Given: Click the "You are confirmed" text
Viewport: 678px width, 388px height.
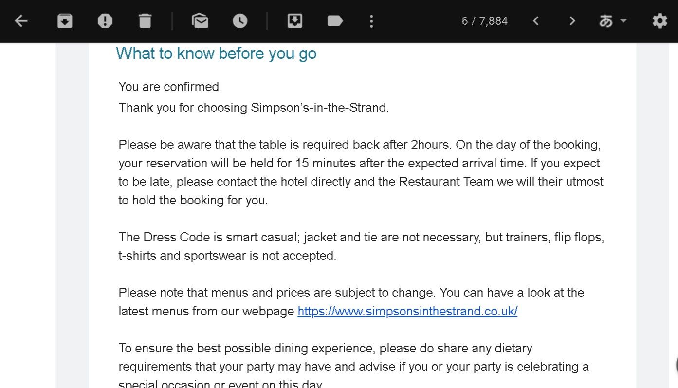Looking at the screenshot, I should (169, 87).
